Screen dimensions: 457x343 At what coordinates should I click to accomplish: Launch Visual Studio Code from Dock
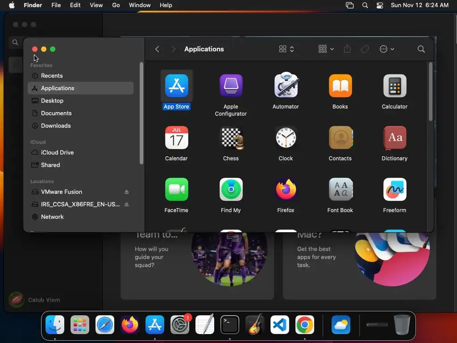pos(280,325)
